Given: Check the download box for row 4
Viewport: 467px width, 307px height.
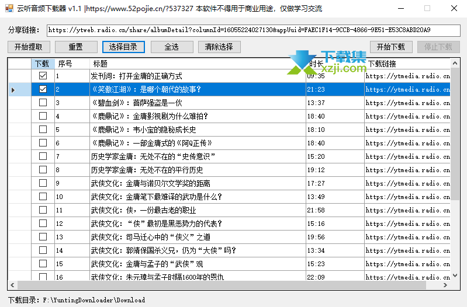Looking at the screenshot, I should 43,116.
